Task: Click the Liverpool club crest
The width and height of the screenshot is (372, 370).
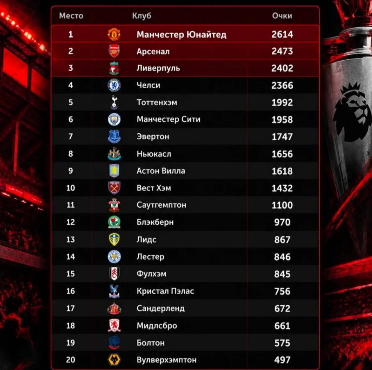Action: tap(114, 68)
